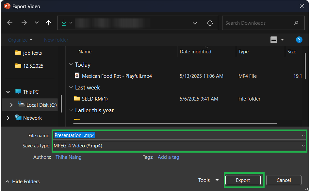
Task: Select Mexican Food Ppt - Playfull.mp4 file
Action: pyautogui.click(x=117, y=76)
